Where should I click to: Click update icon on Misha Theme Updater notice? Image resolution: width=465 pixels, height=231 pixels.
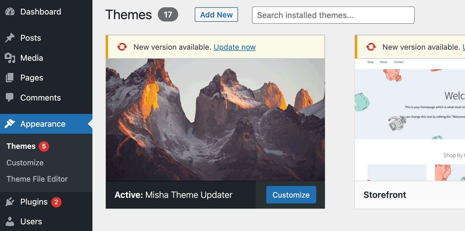pos(122,47)
